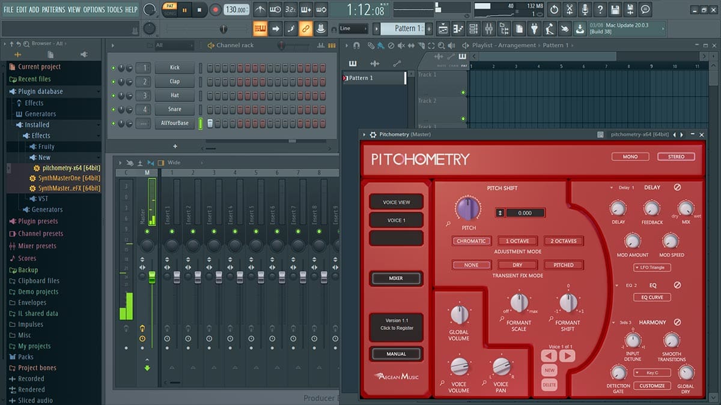Screen dimensions: 721x405
Task: Expand the Delay 1 preset arrow
Action: (x=612, y=188)
